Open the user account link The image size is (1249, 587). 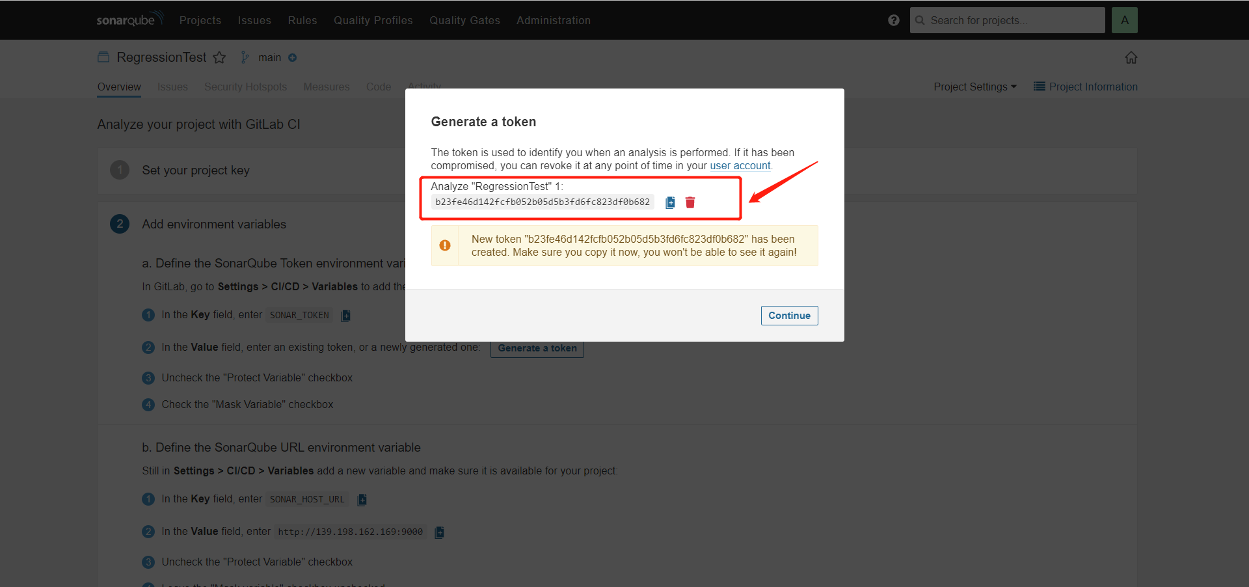(x=740, y=165)
